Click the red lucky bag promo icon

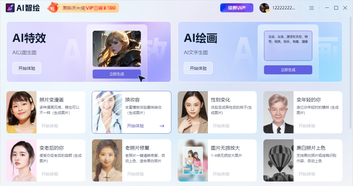pyautogui.click(x=53, y=8)
